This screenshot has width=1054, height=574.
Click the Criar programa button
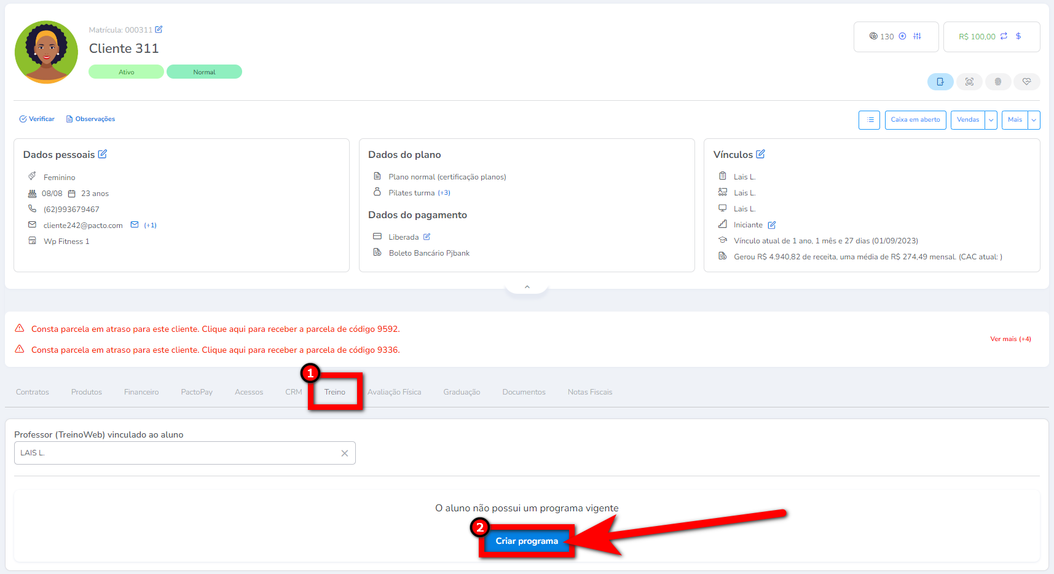coord(527,541)
